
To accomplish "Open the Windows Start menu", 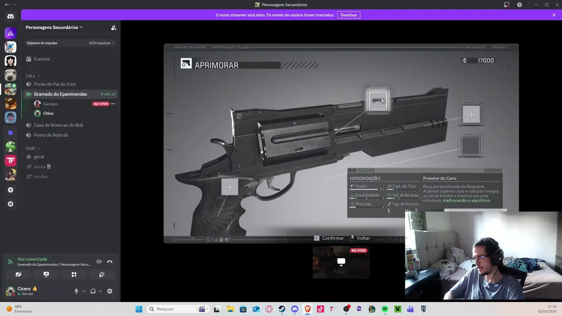I will 139,309.
